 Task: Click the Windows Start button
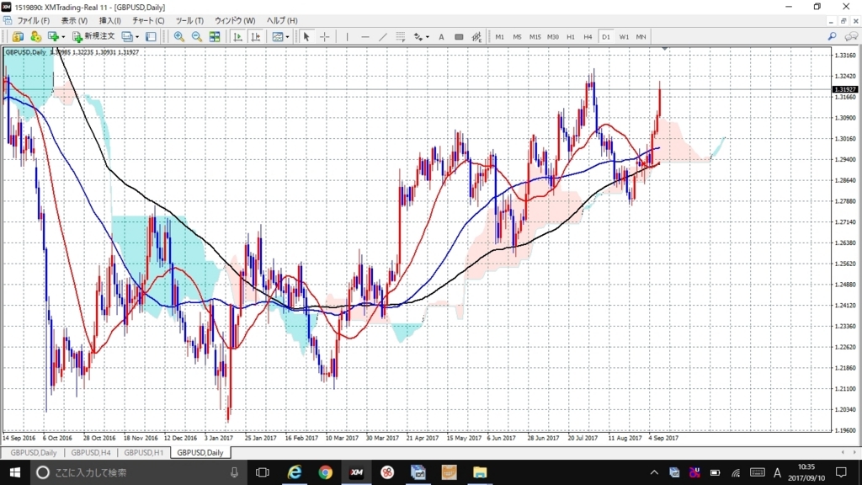(15, 472)
